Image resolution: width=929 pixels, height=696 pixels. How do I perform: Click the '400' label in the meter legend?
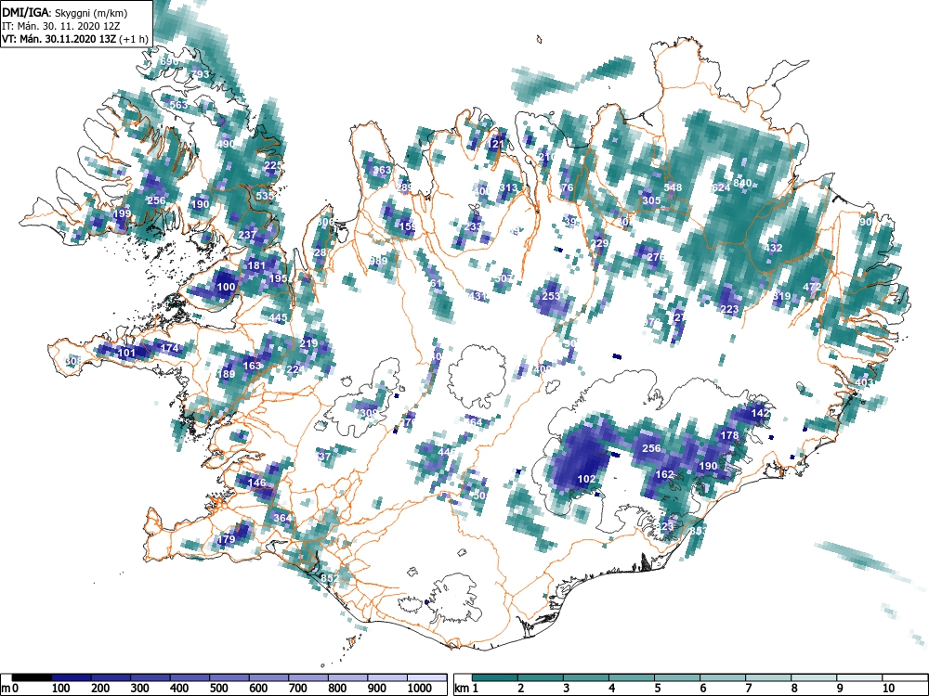click(179, 689)
